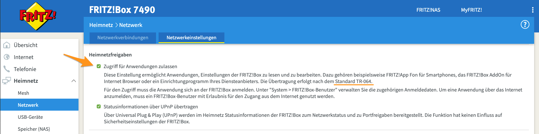The image size is (539, 134).
Task: Click the Heimnetzfreigaben heading
Action: [110, 55]
